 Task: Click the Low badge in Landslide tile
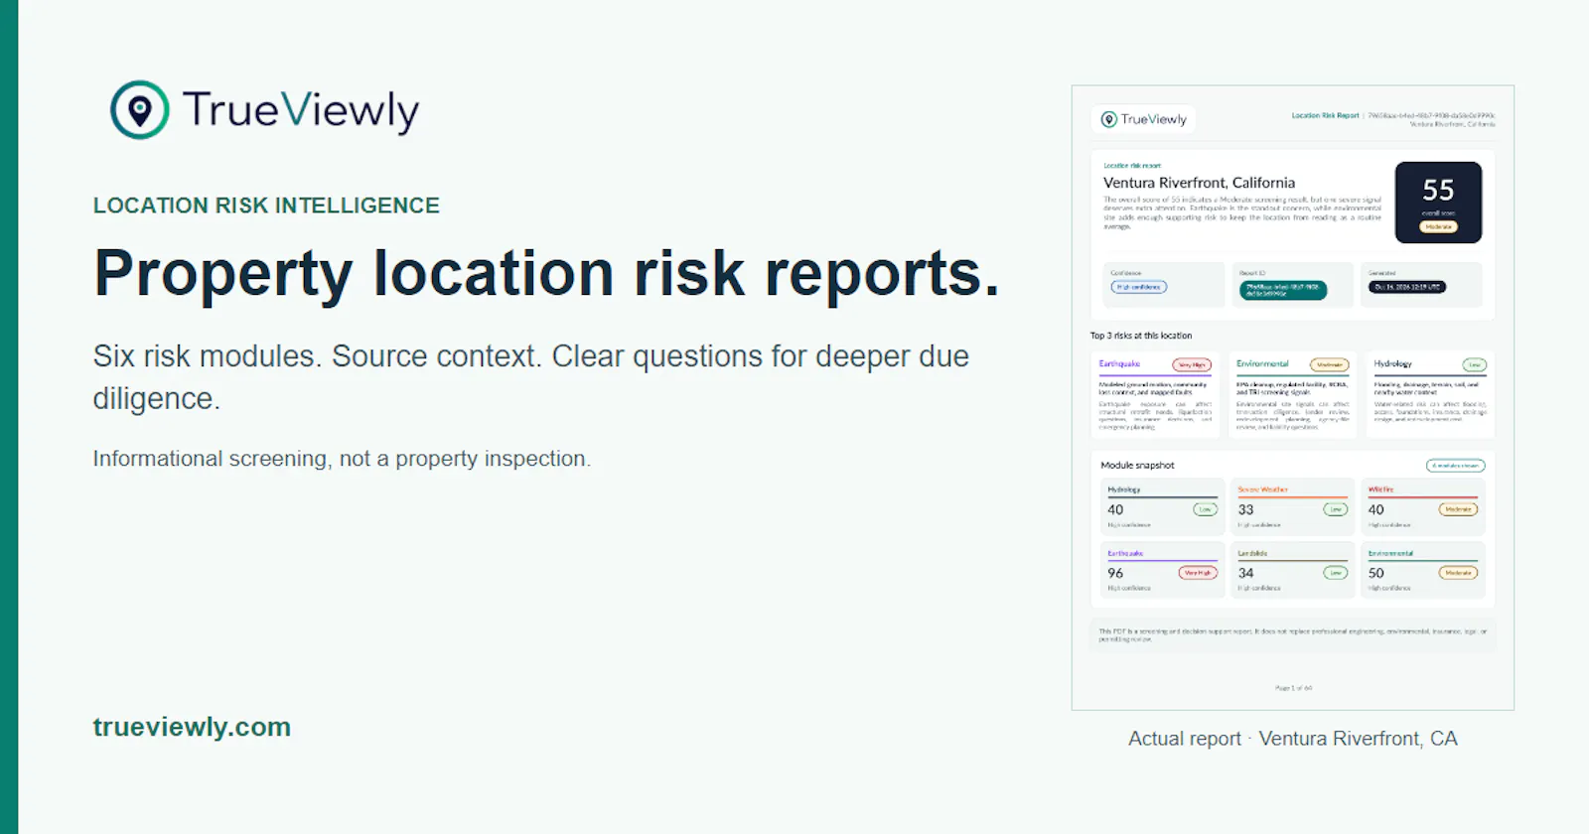[x=1335, y=573]
